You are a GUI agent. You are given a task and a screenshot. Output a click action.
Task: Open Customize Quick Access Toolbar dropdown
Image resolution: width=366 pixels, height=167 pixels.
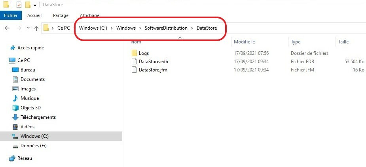tap(35, 5)
